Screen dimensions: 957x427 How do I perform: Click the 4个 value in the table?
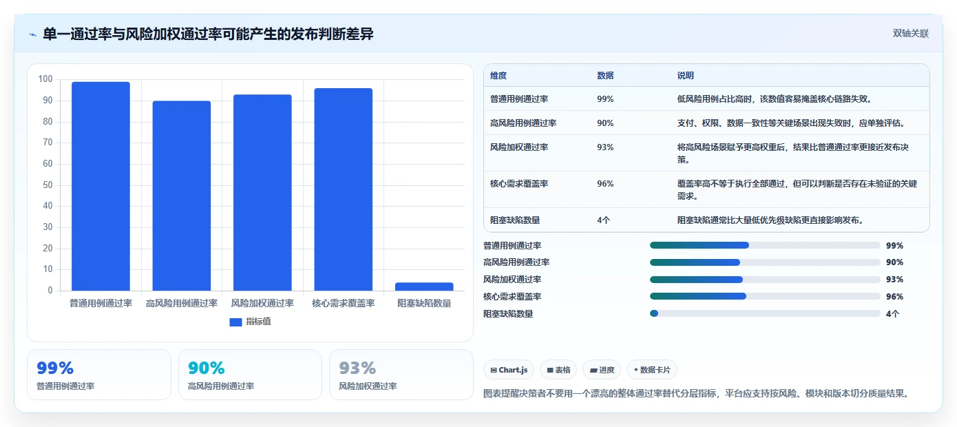604,220
